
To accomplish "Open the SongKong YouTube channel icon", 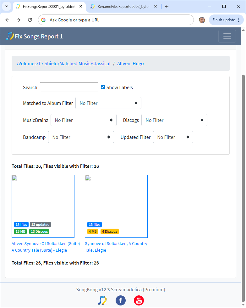I will (139, 300).
